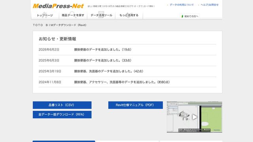
Task: Click the MediaPress-Net logo
Action: [x=58, y=6]
